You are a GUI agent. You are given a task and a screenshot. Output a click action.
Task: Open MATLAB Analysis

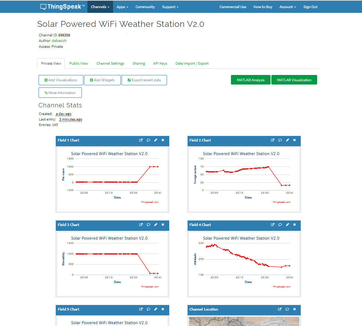tap(250, 80)
